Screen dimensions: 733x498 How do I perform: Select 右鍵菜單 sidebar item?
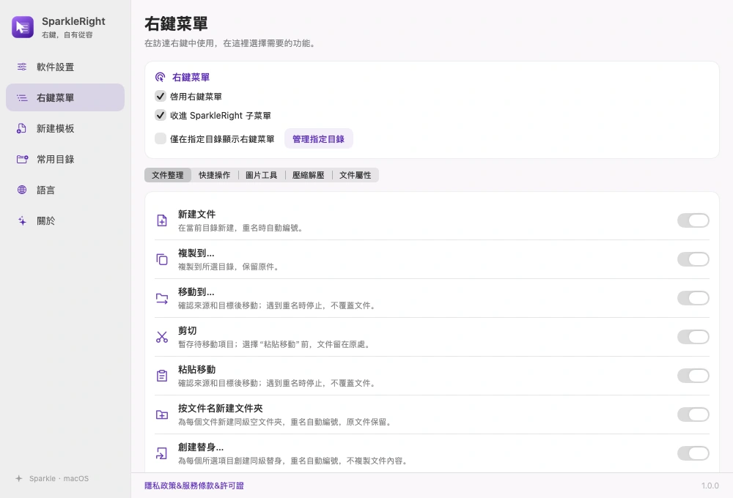click(65, 97)
